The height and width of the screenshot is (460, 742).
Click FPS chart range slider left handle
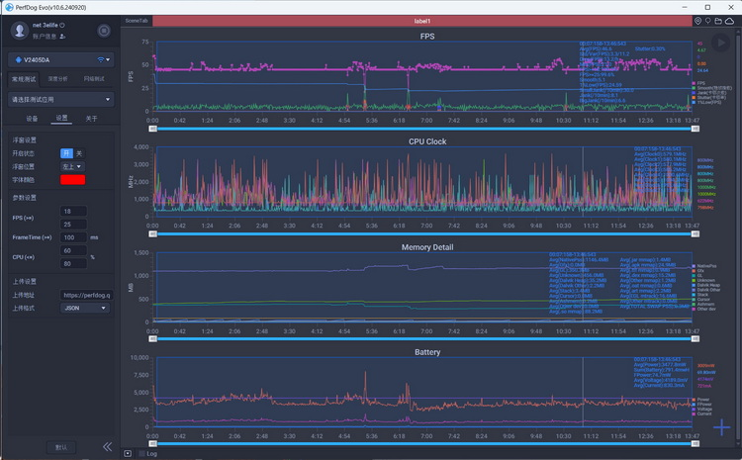click(152, 129)
